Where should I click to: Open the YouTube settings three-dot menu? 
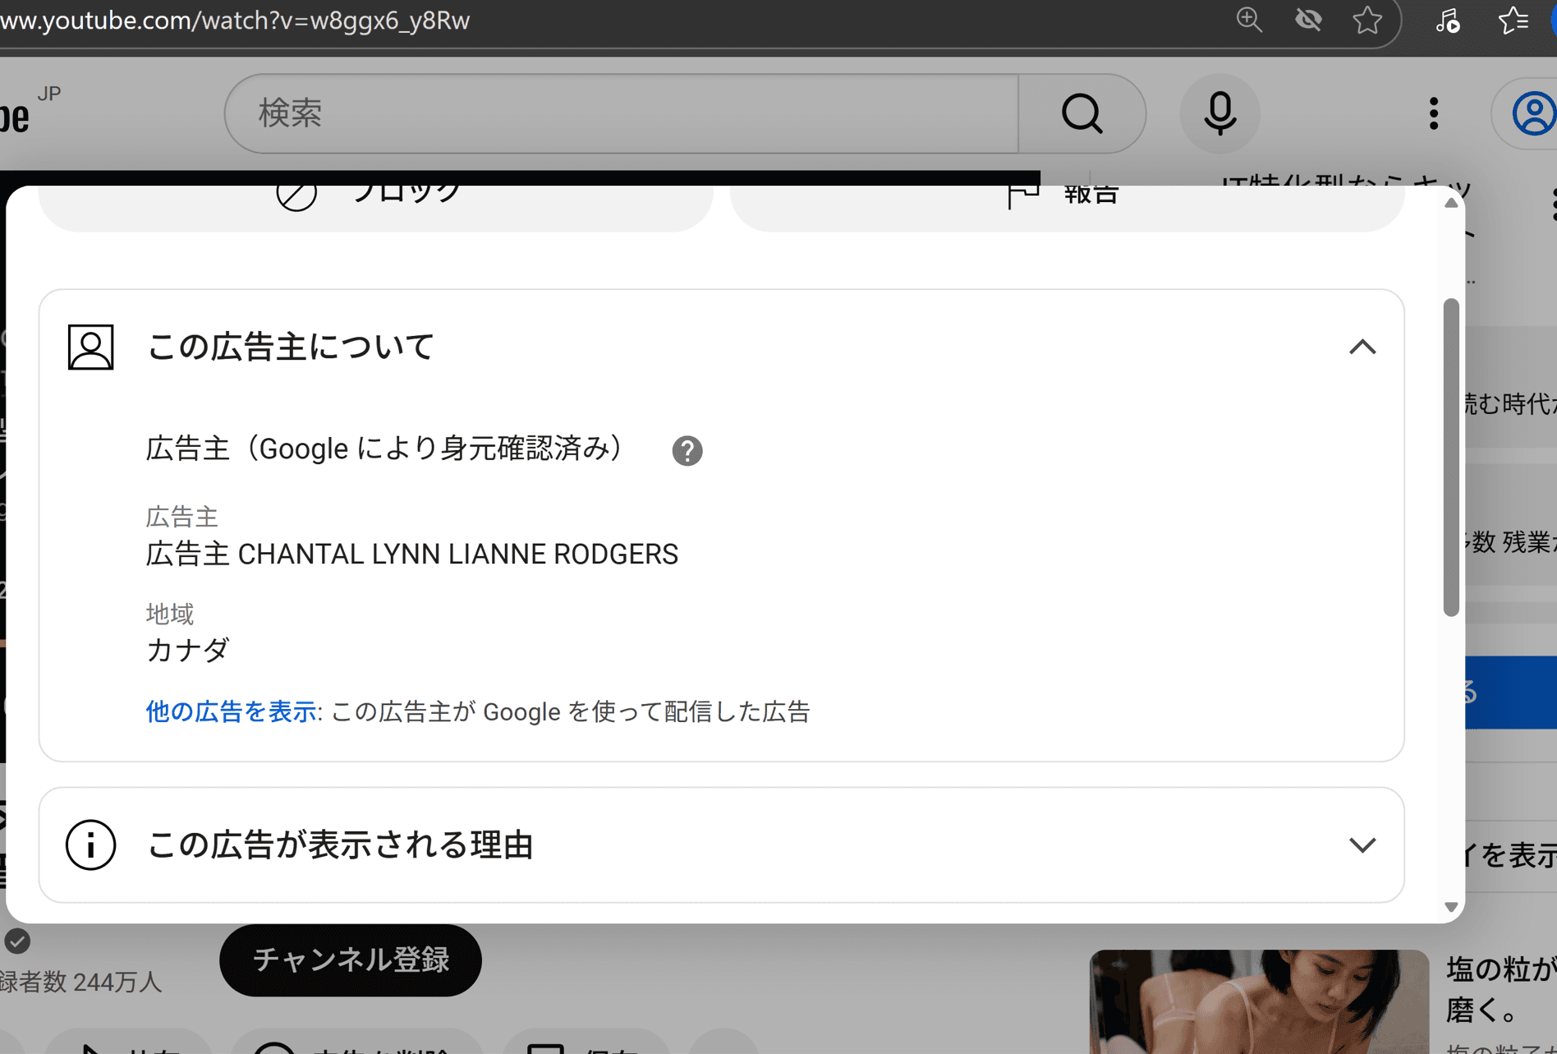coord(1434,113)
